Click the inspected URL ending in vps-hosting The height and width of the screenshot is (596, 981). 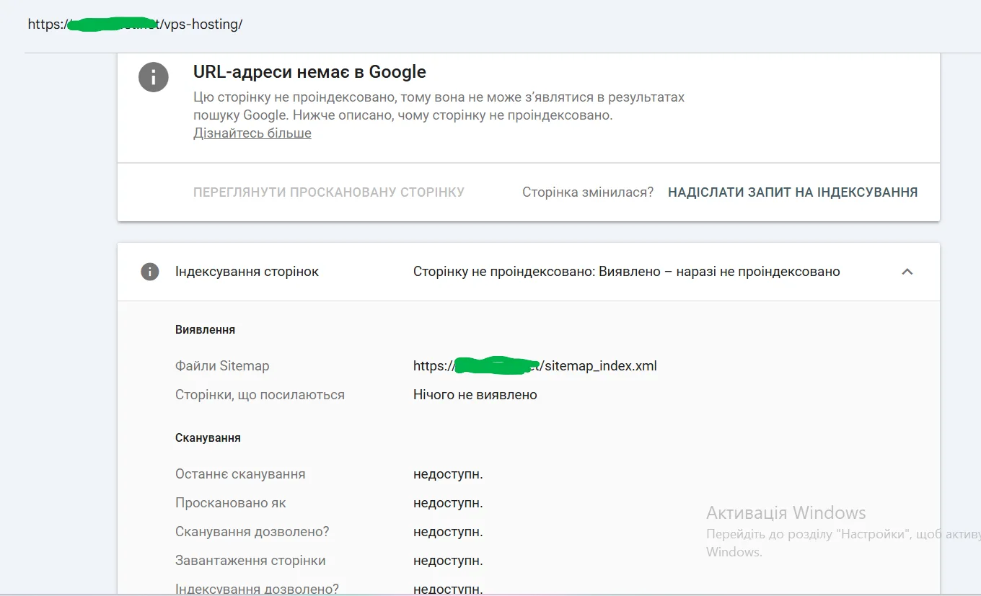(x=134, y=24)
